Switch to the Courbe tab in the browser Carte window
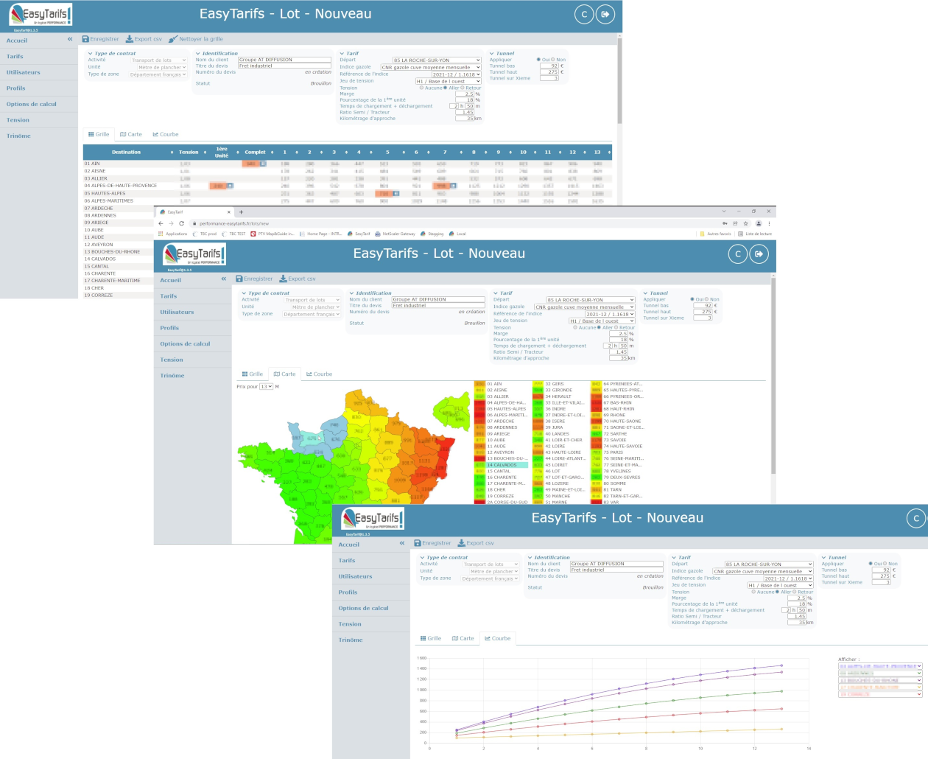 pyautogui.click(x=320, y=374)
